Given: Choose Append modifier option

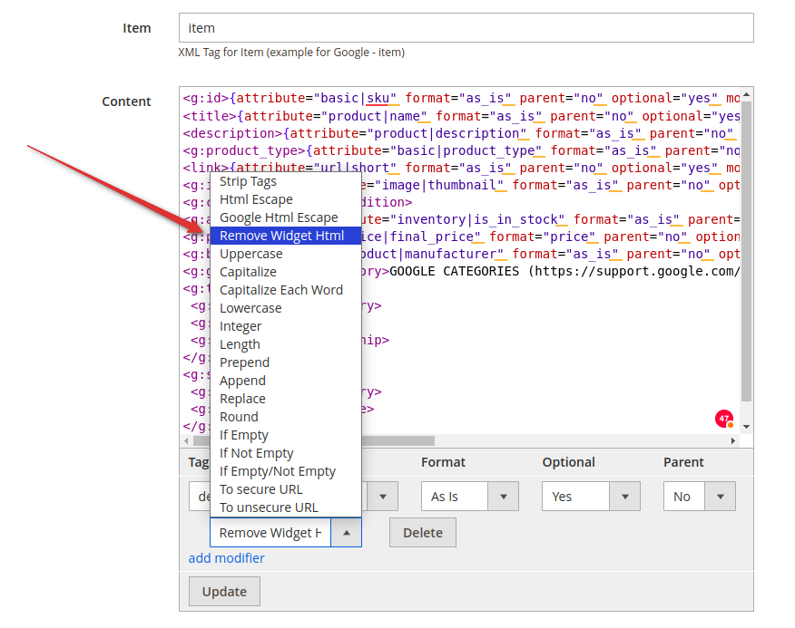Looking at the screenshot, I should (286, 381).
